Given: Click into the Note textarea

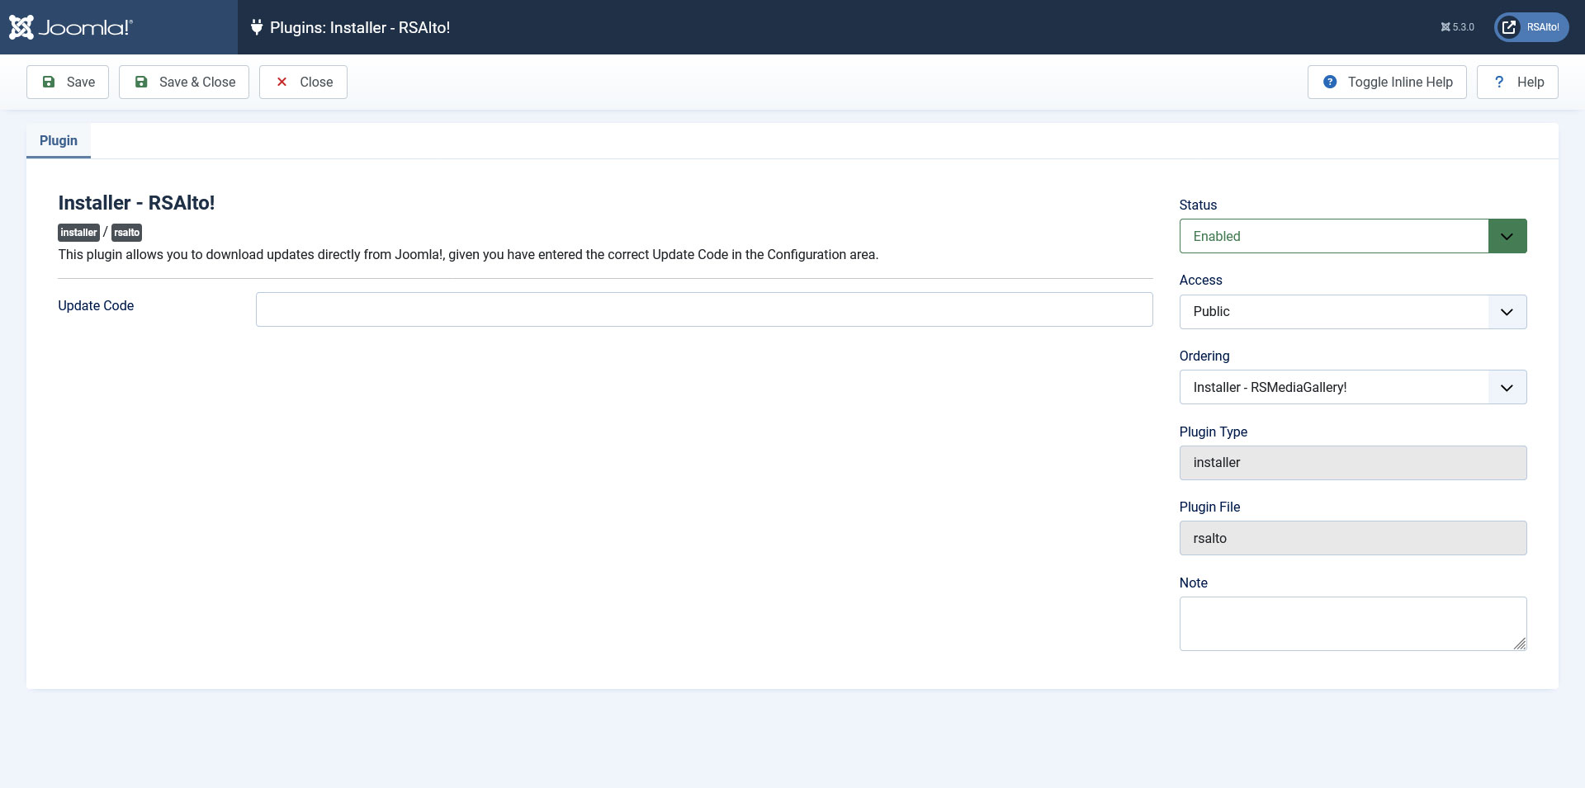Looking at the screenshot, I should click(x=1353, y=624).
